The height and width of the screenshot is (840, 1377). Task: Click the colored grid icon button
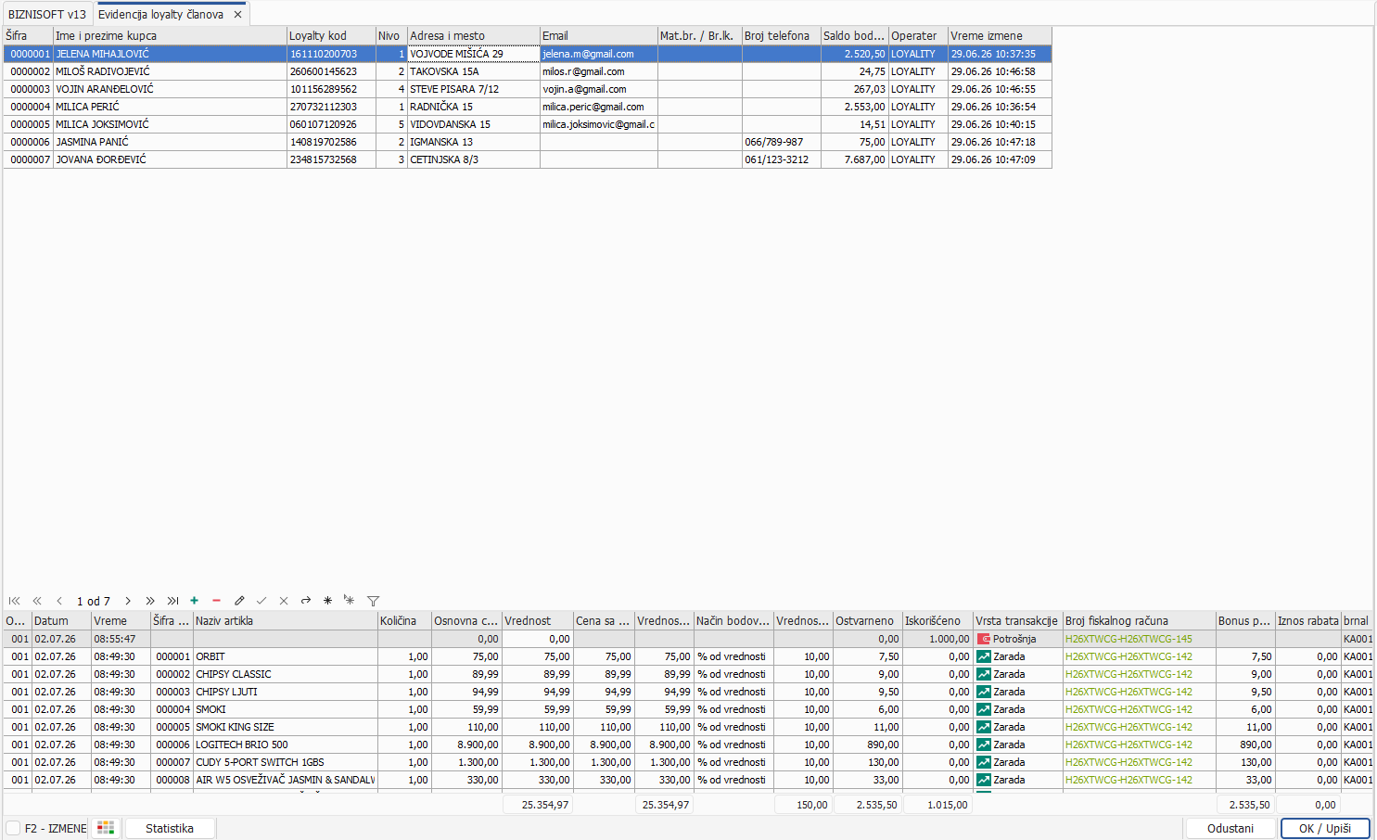[106, 828]
